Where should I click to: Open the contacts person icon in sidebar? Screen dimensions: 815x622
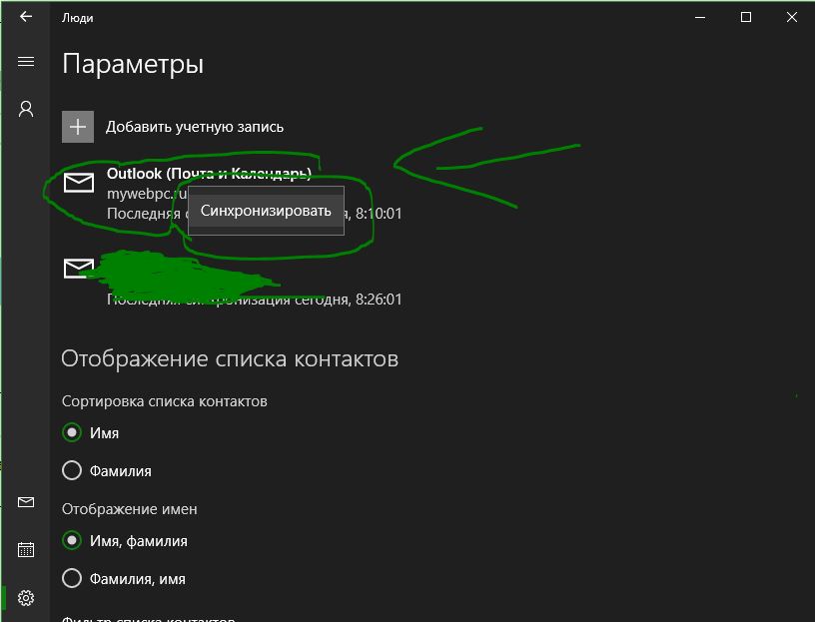26,109
